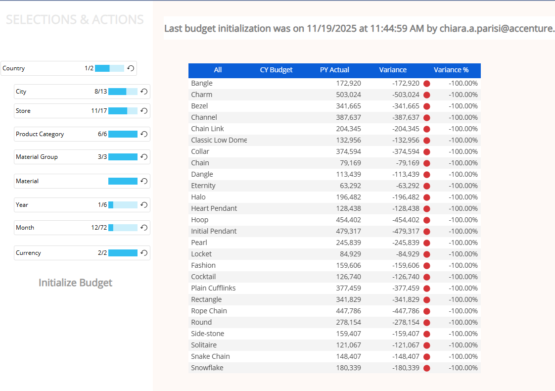Select the Locket row label

201,254
